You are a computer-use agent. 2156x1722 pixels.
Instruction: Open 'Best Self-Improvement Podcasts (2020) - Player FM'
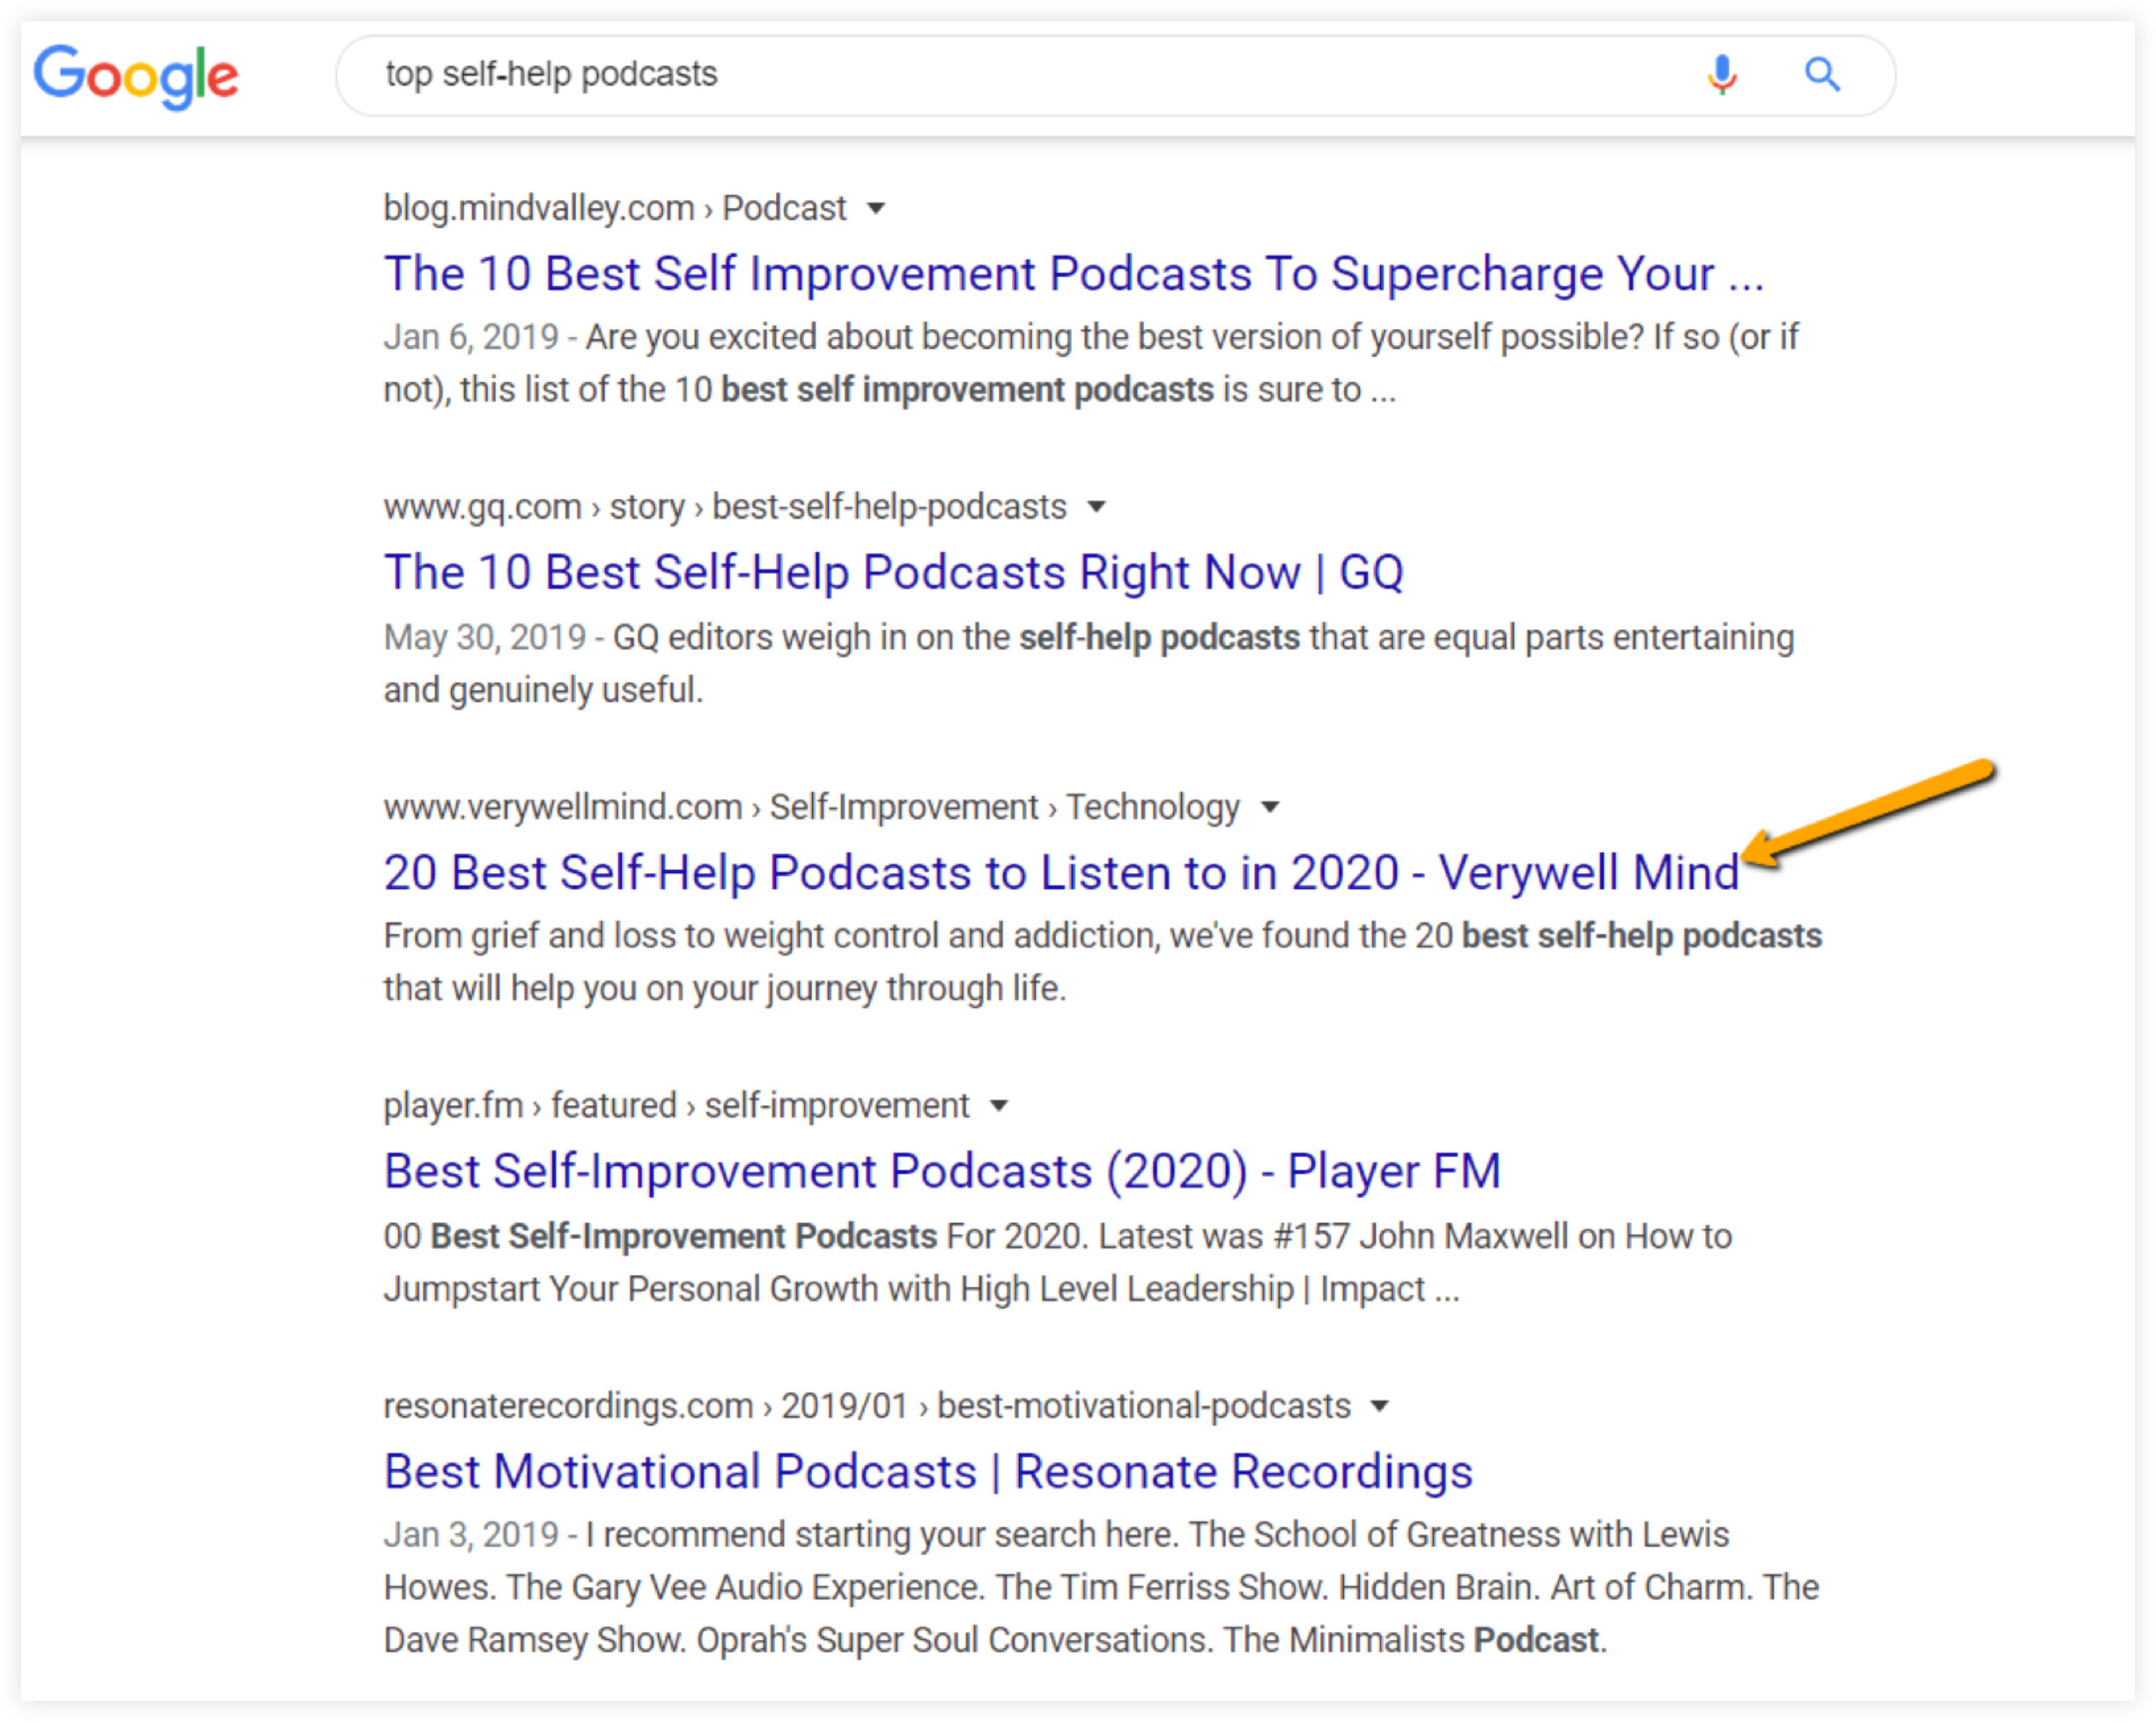click(x=942, y=1171)
